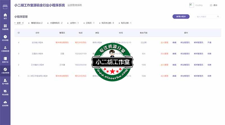
Task: Select the 购买过期 filter
Action: pos(125,23)
